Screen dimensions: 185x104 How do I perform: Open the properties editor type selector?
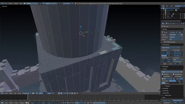tap(163, 23)
